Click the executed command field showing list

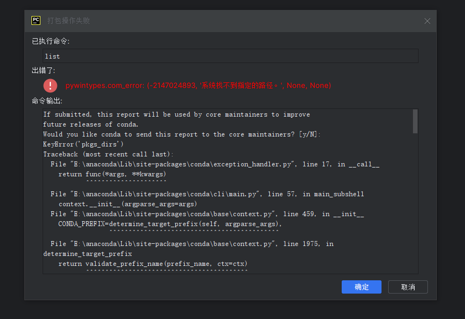point(231,56)
